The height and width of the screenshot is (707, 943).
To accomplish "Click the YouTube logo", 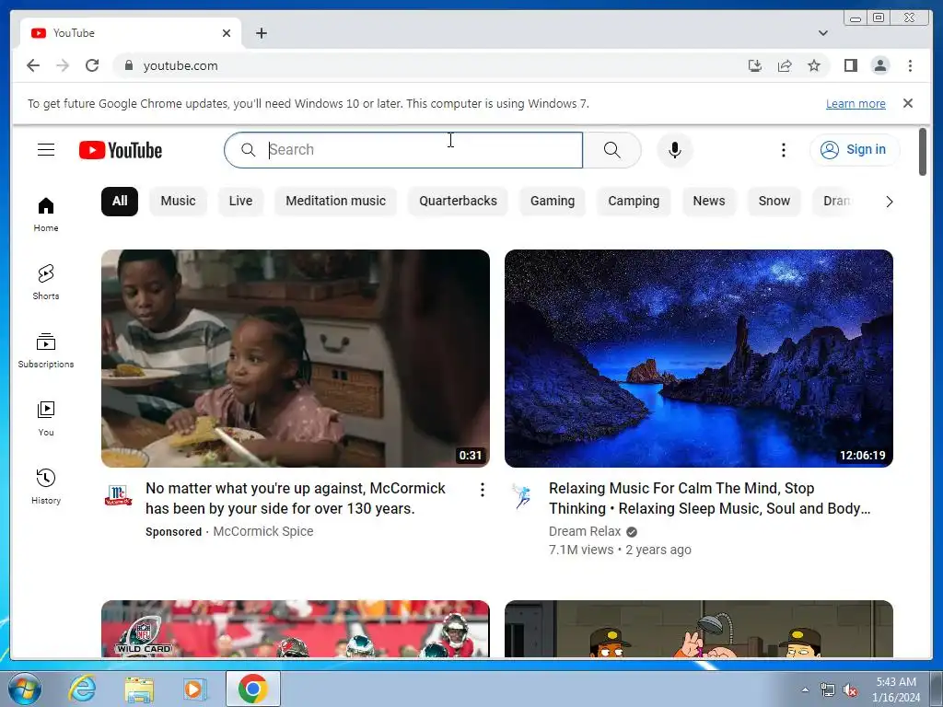I will click(x=121, y=150).
